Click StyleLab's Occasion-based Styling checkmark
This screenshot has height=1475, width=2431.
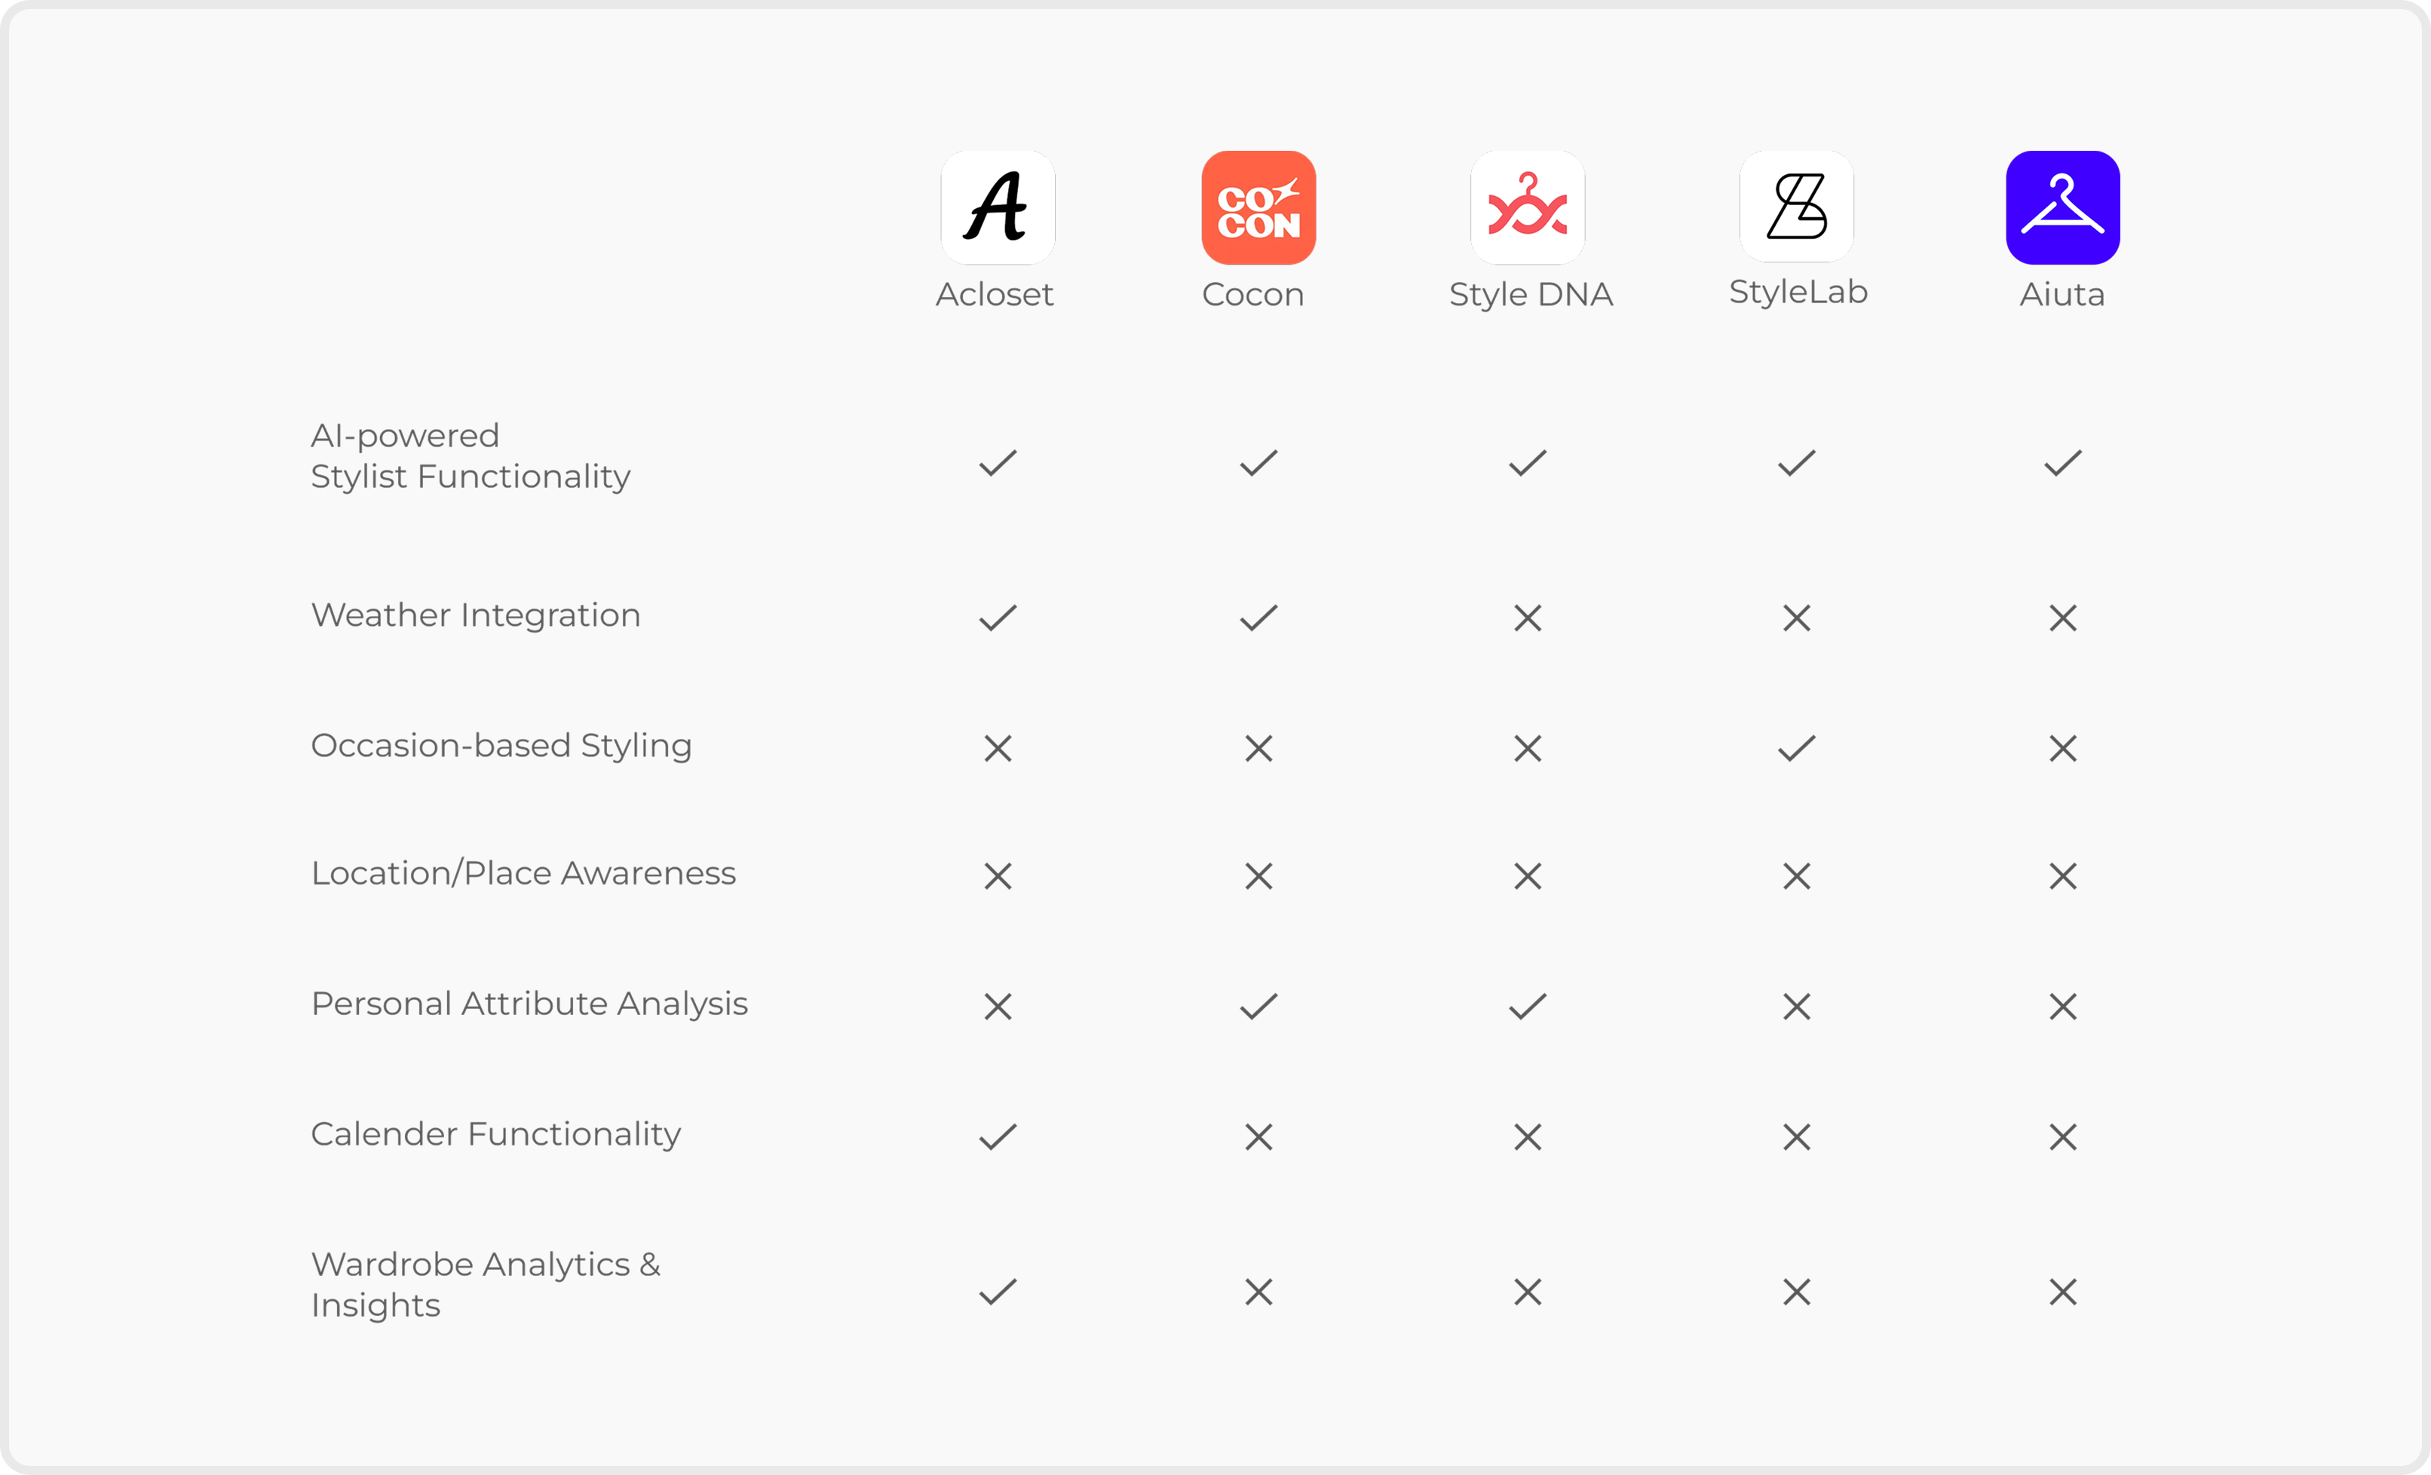[x=1797, y=748]
